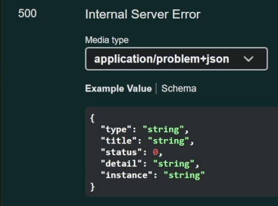
Task: Click the Internal Server Error description
Action: click(143, 14)
